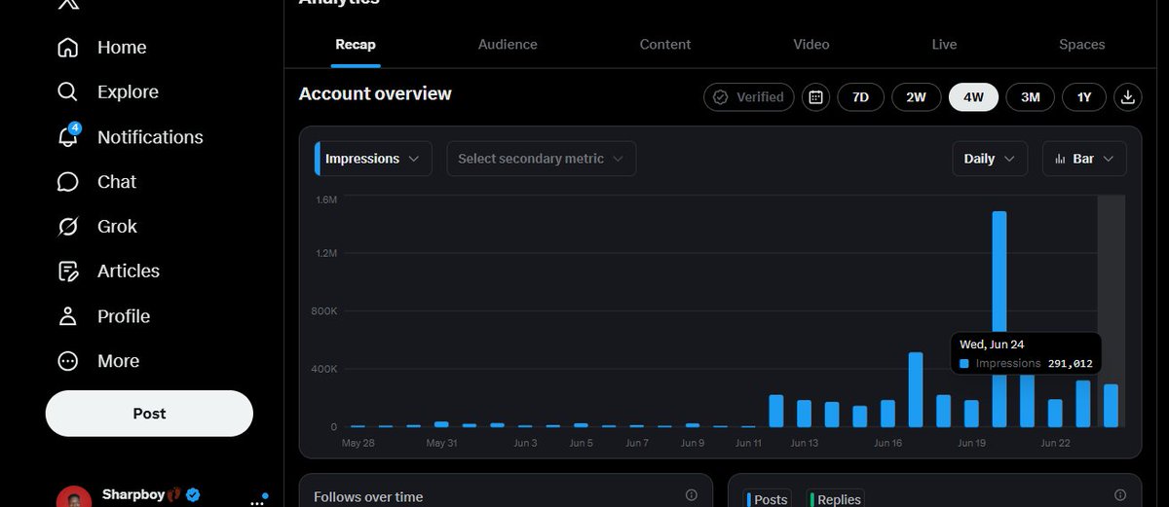1169x507 pixels.
Task: Click the blue Impressions legend square in tooltip
Action: (964, 364)
